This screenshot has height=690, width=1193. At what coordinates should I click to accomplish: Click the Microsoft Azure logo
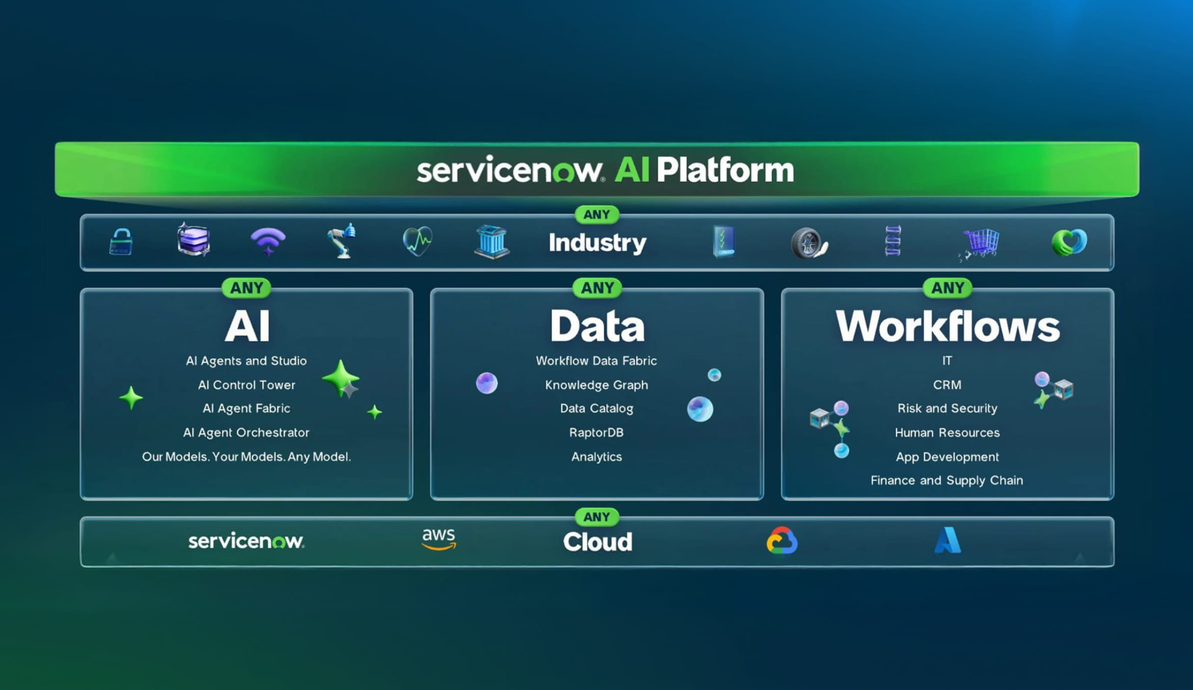coord(947,541)
